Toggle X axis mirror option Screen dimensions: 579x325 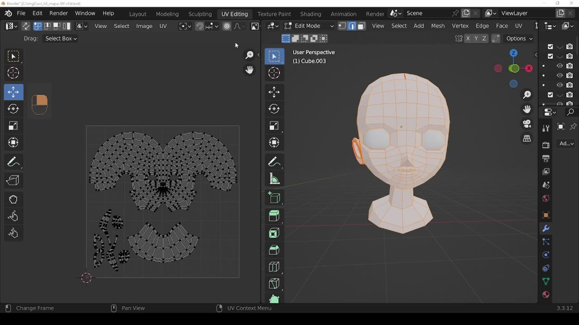(x=468, y=38)
